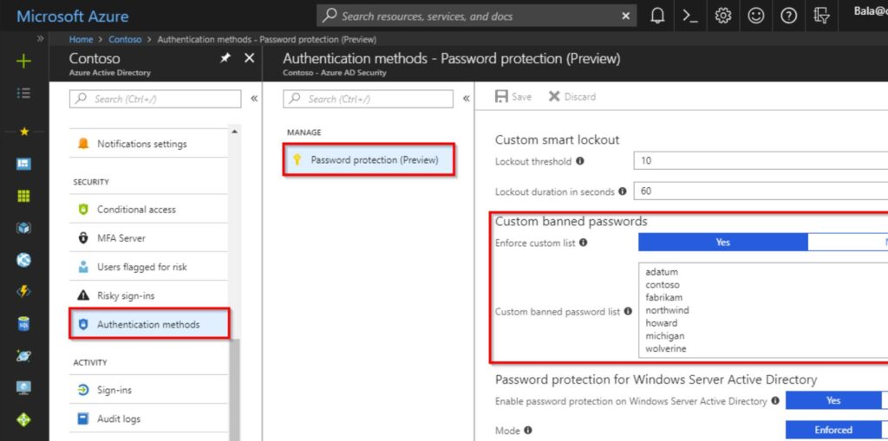Screen dimensions: 888x441
Task: Set Enforce custom list to Yes
Action: pos(722,243)
